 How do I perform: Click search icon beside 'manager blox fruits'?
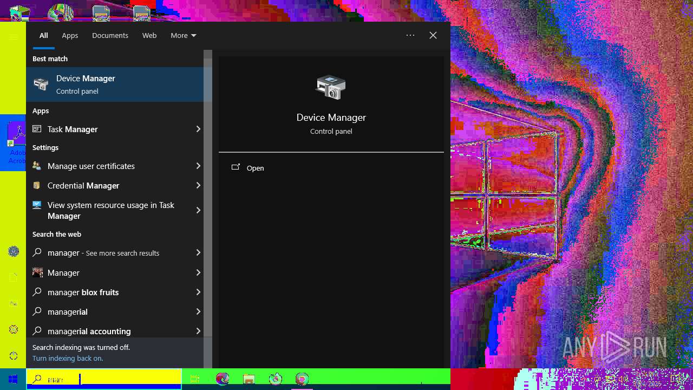[37, 292]
